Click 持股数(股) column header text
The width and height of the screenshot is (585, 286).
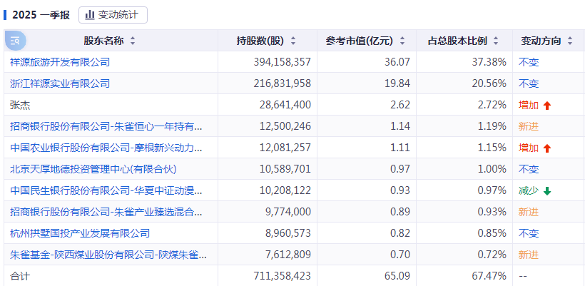[260, 41]
